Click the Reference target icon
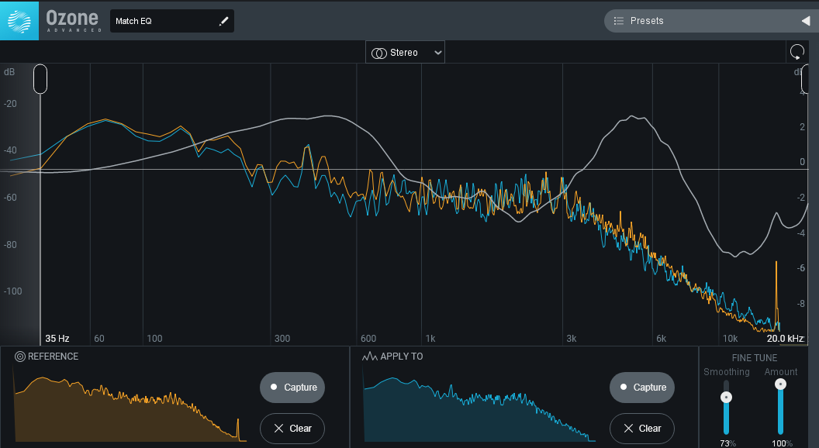Viewport: 819px width, 448px height. [20, 357]
